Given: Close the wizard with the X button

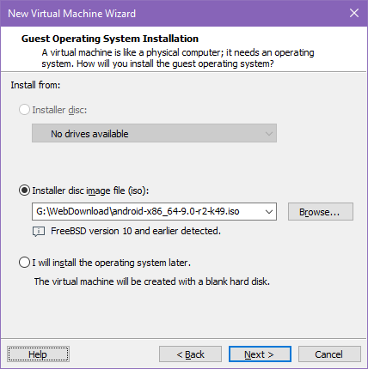Looking at the screenshot, I should pyautogui.click(x=354, y=13).
